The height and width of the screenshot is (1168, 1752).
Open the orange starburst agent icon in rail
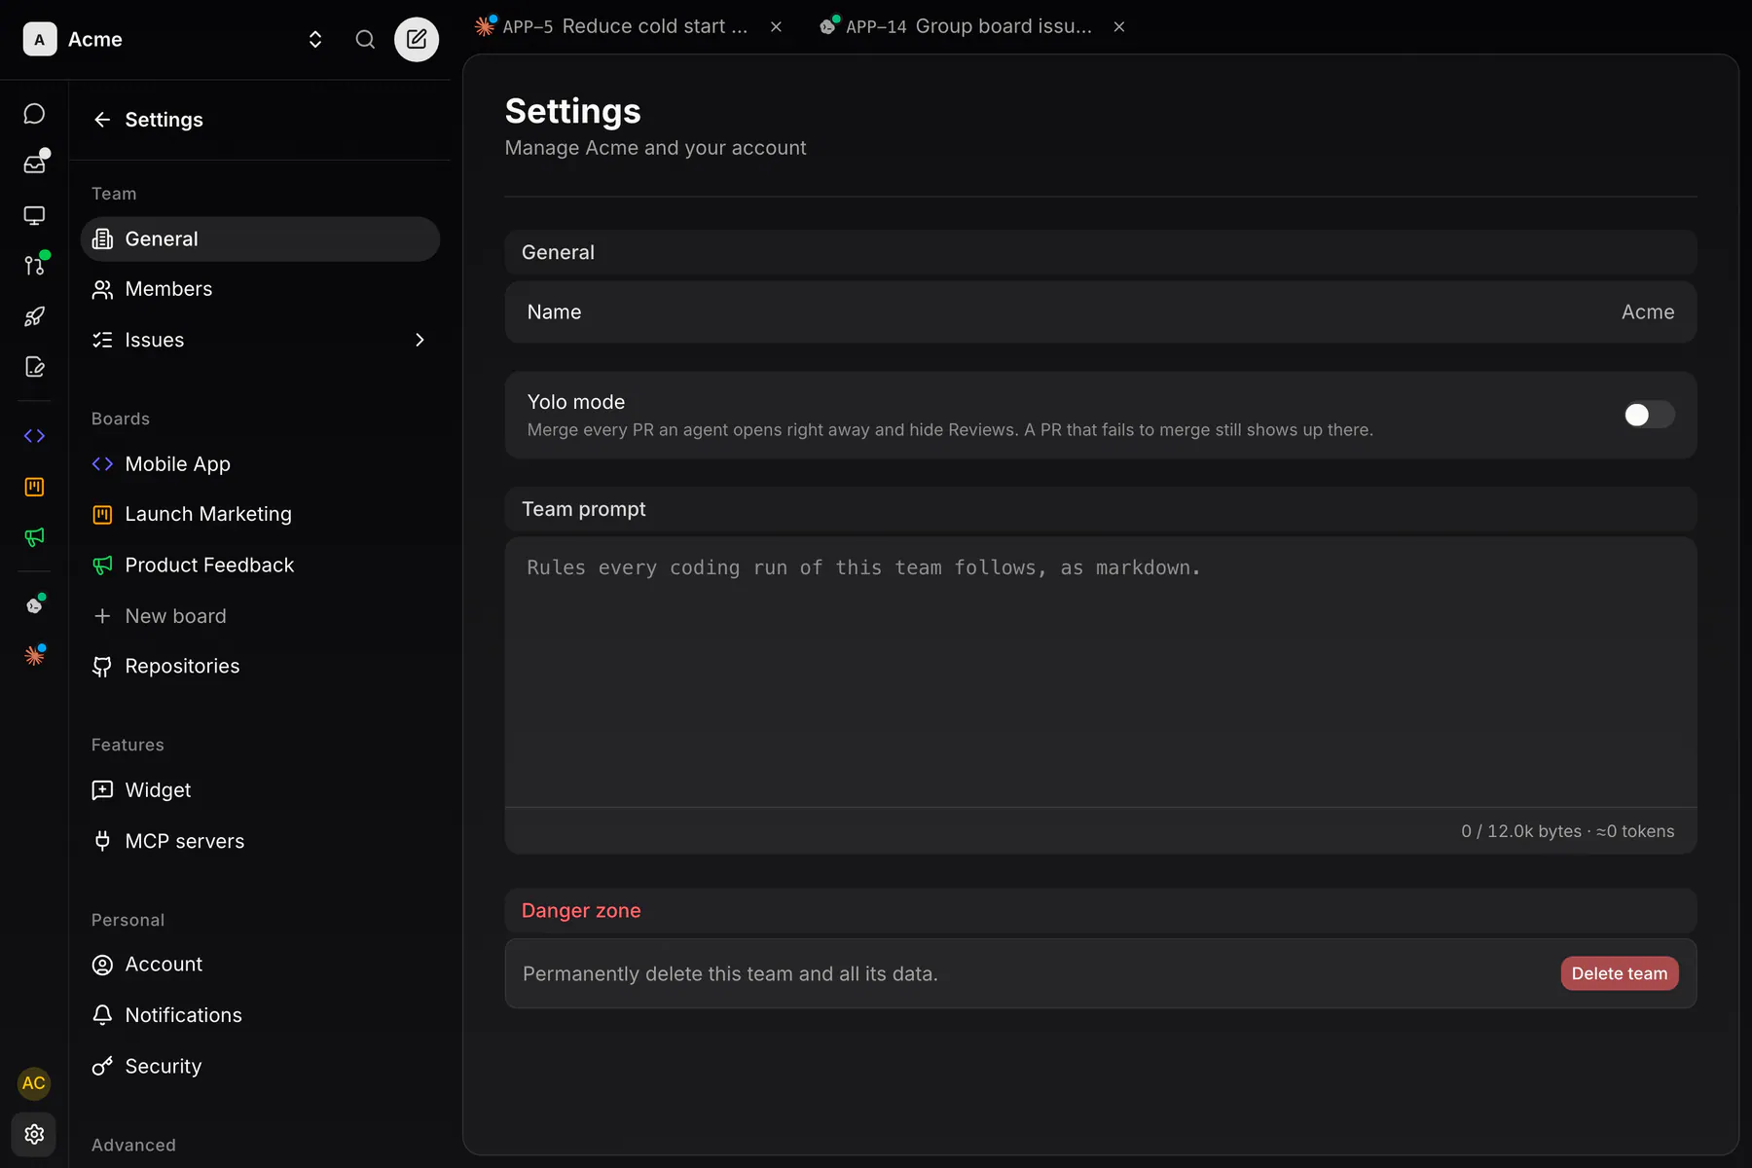pos(34,656)
